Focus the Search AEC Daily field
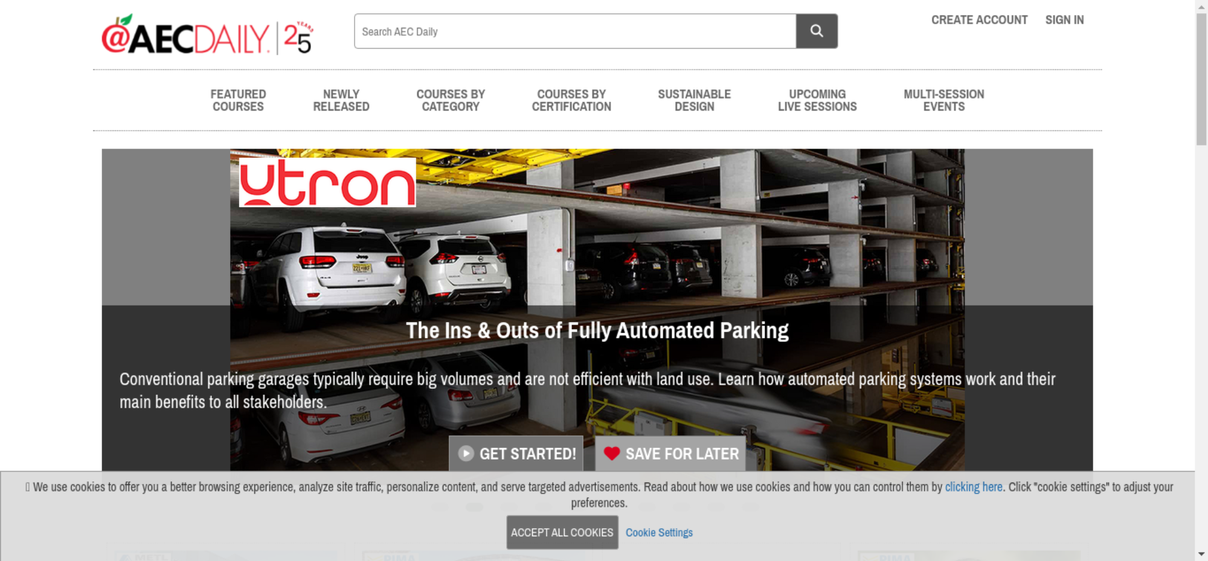 (x=575, y=31)
